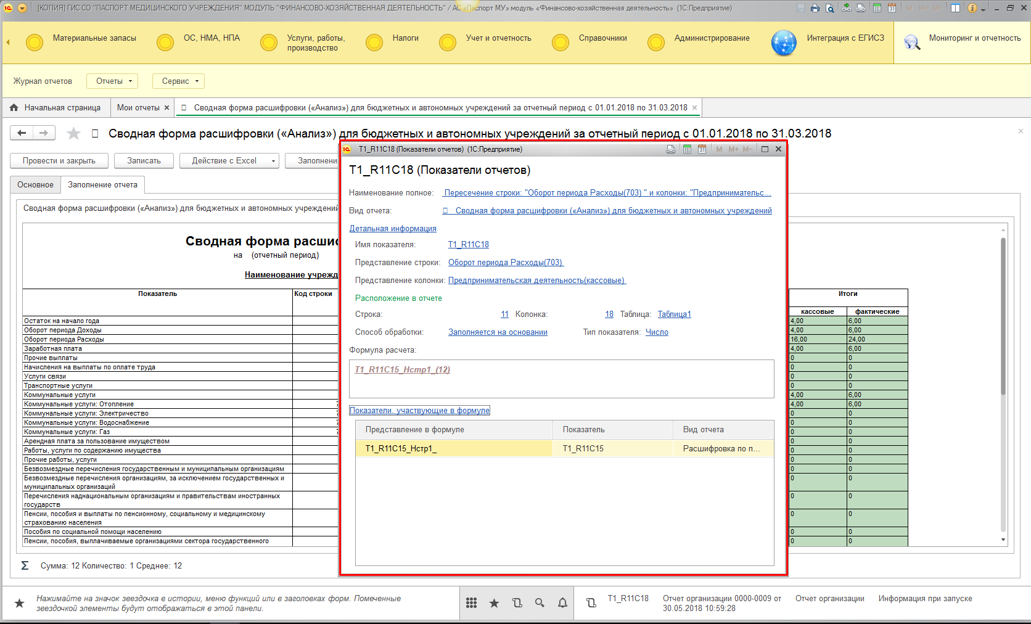Add report to favorites with the star icon
Image resolution: width=1031 pixels, height=624 pixels.
point(73,133)
